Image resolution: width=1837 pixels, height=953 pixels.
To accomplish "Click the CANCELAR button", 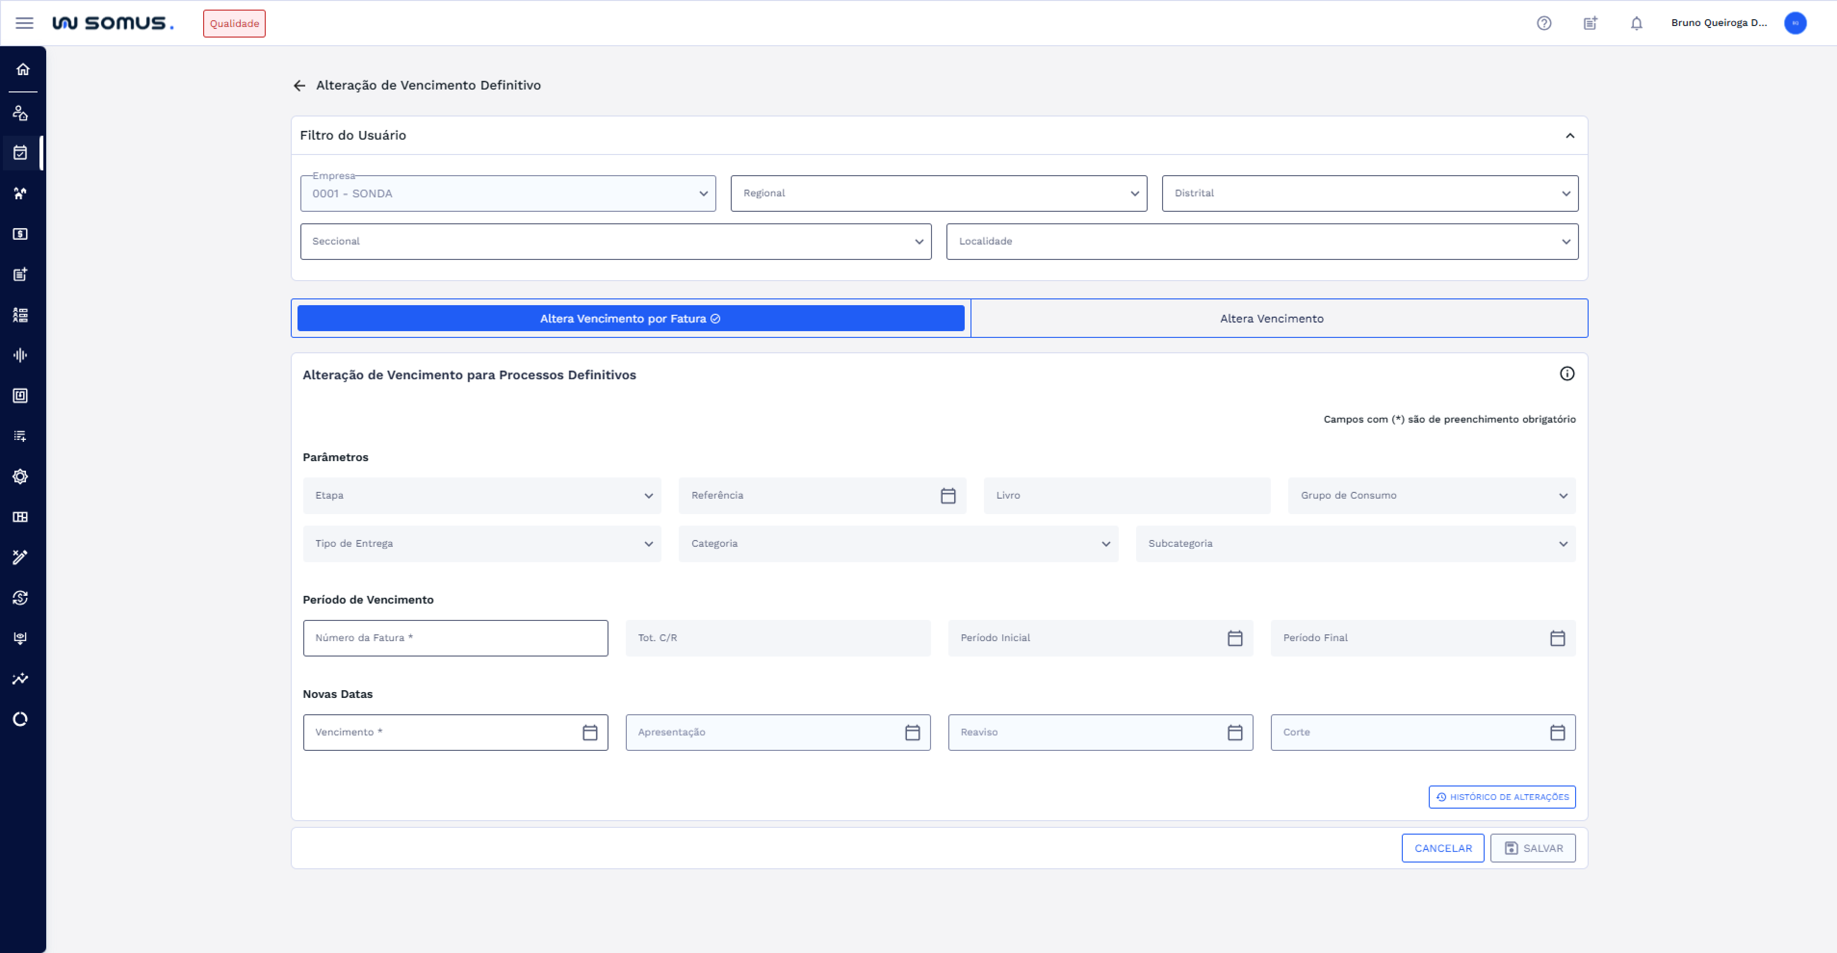I will click(1443, 848).
